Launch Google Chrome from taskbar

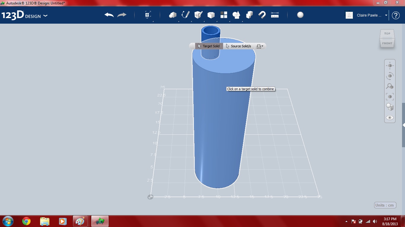pyautogui.click(x=26, y=221)
